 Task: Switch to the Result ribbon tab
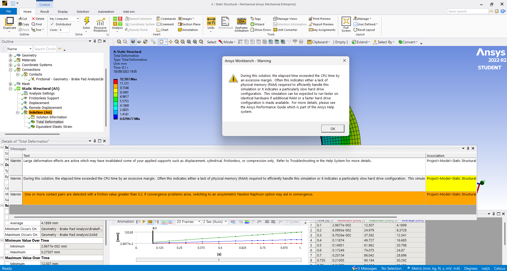pyautogui.click(x=45, y=12)
